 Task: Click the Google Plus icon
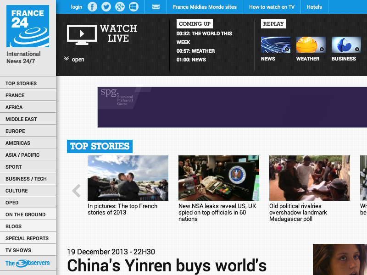[120, 7]
